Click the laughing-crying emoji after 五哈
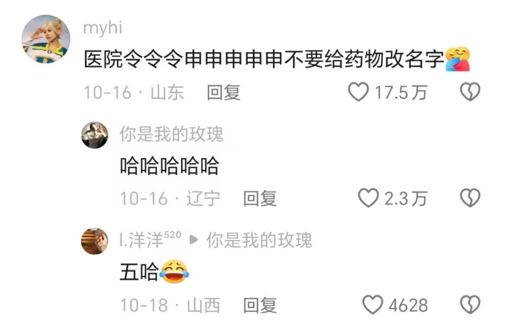Viewport: 507px width, 322px height. click(174, 271)
